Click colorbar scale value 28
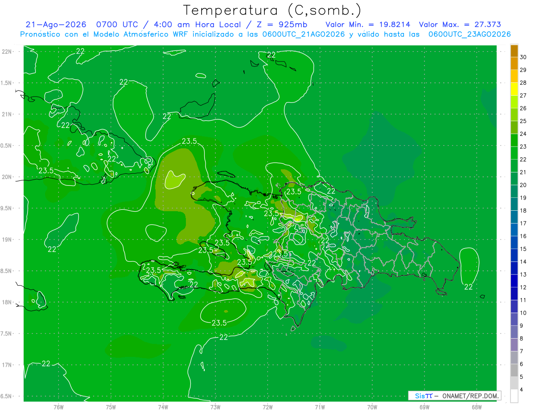 [523, 82]
